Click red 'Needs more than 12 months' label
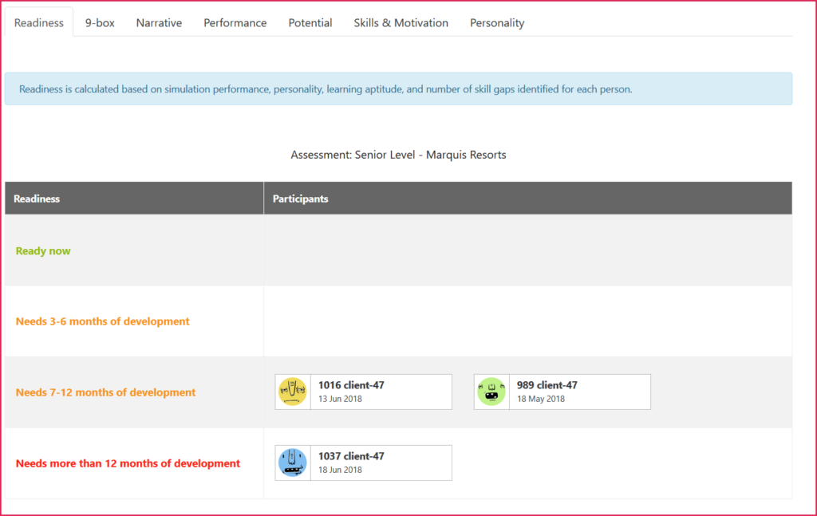 (x=128, y=463)
